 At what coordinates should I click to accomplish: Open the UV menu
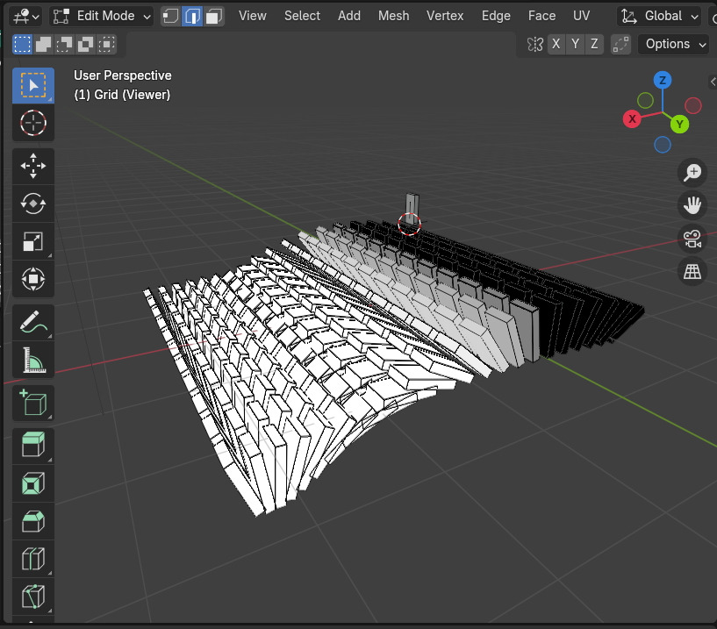click(581, 16)
